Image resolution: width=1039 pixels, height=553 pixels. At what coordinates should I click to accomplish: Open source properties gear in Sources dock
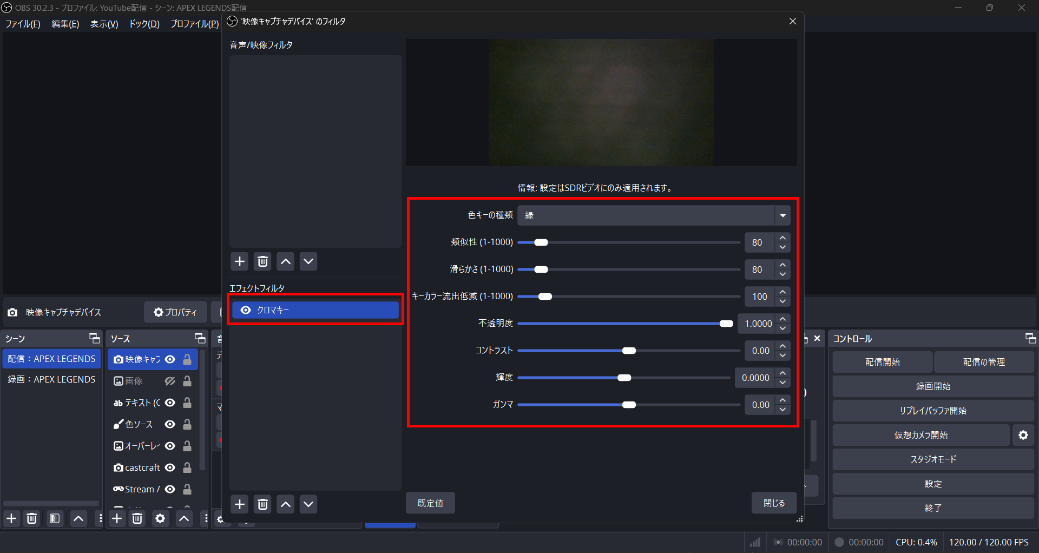click(x=160, y=519)
